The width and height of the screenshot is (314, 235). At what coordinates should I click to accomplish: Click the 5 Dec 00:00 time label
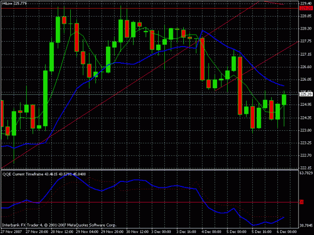[237, 232]
